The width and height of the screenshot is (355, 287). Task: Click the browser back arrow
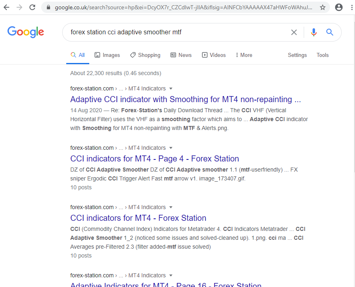[x=6, y=7]
